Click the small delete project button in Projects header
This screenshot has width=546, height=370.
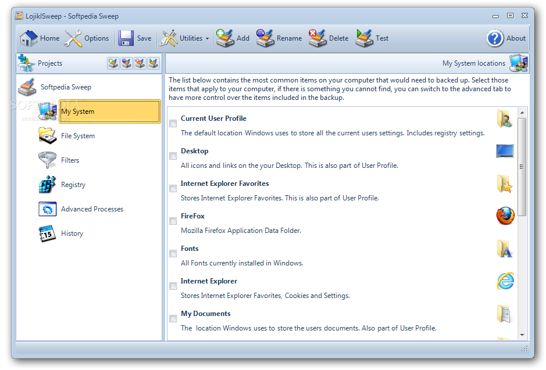(x=140, y=63)
